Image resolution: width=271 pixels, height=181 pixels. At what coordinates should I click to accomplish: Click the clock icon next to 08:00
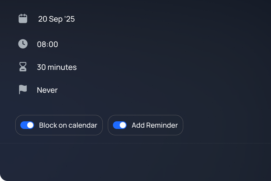[23, 44]
